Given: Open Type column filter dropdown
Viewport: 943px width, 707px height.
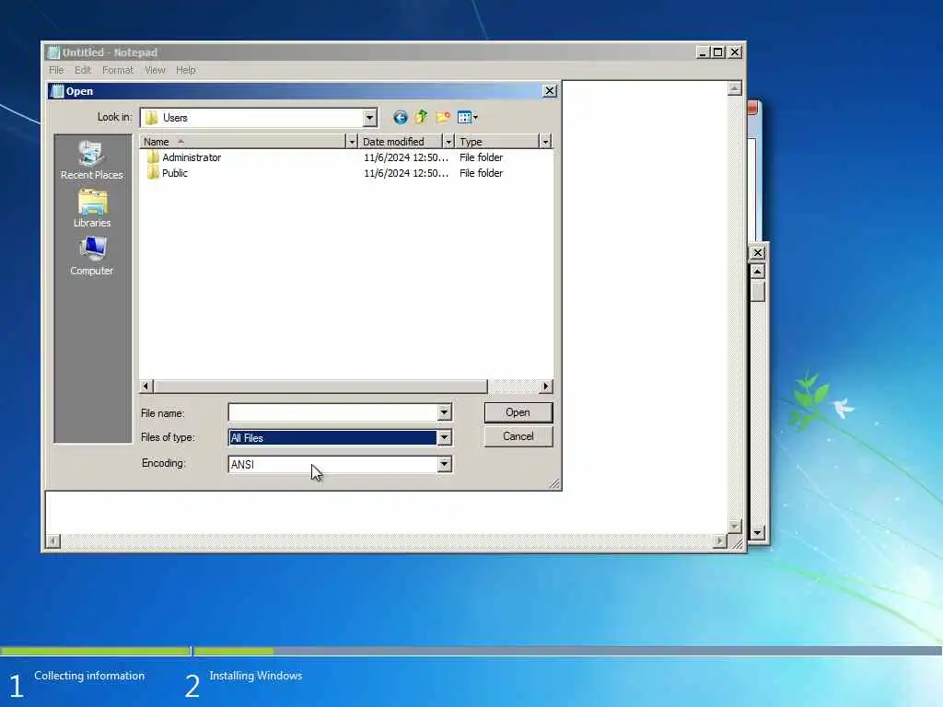Looking at the screenshot, I should [x=545, y=141].
